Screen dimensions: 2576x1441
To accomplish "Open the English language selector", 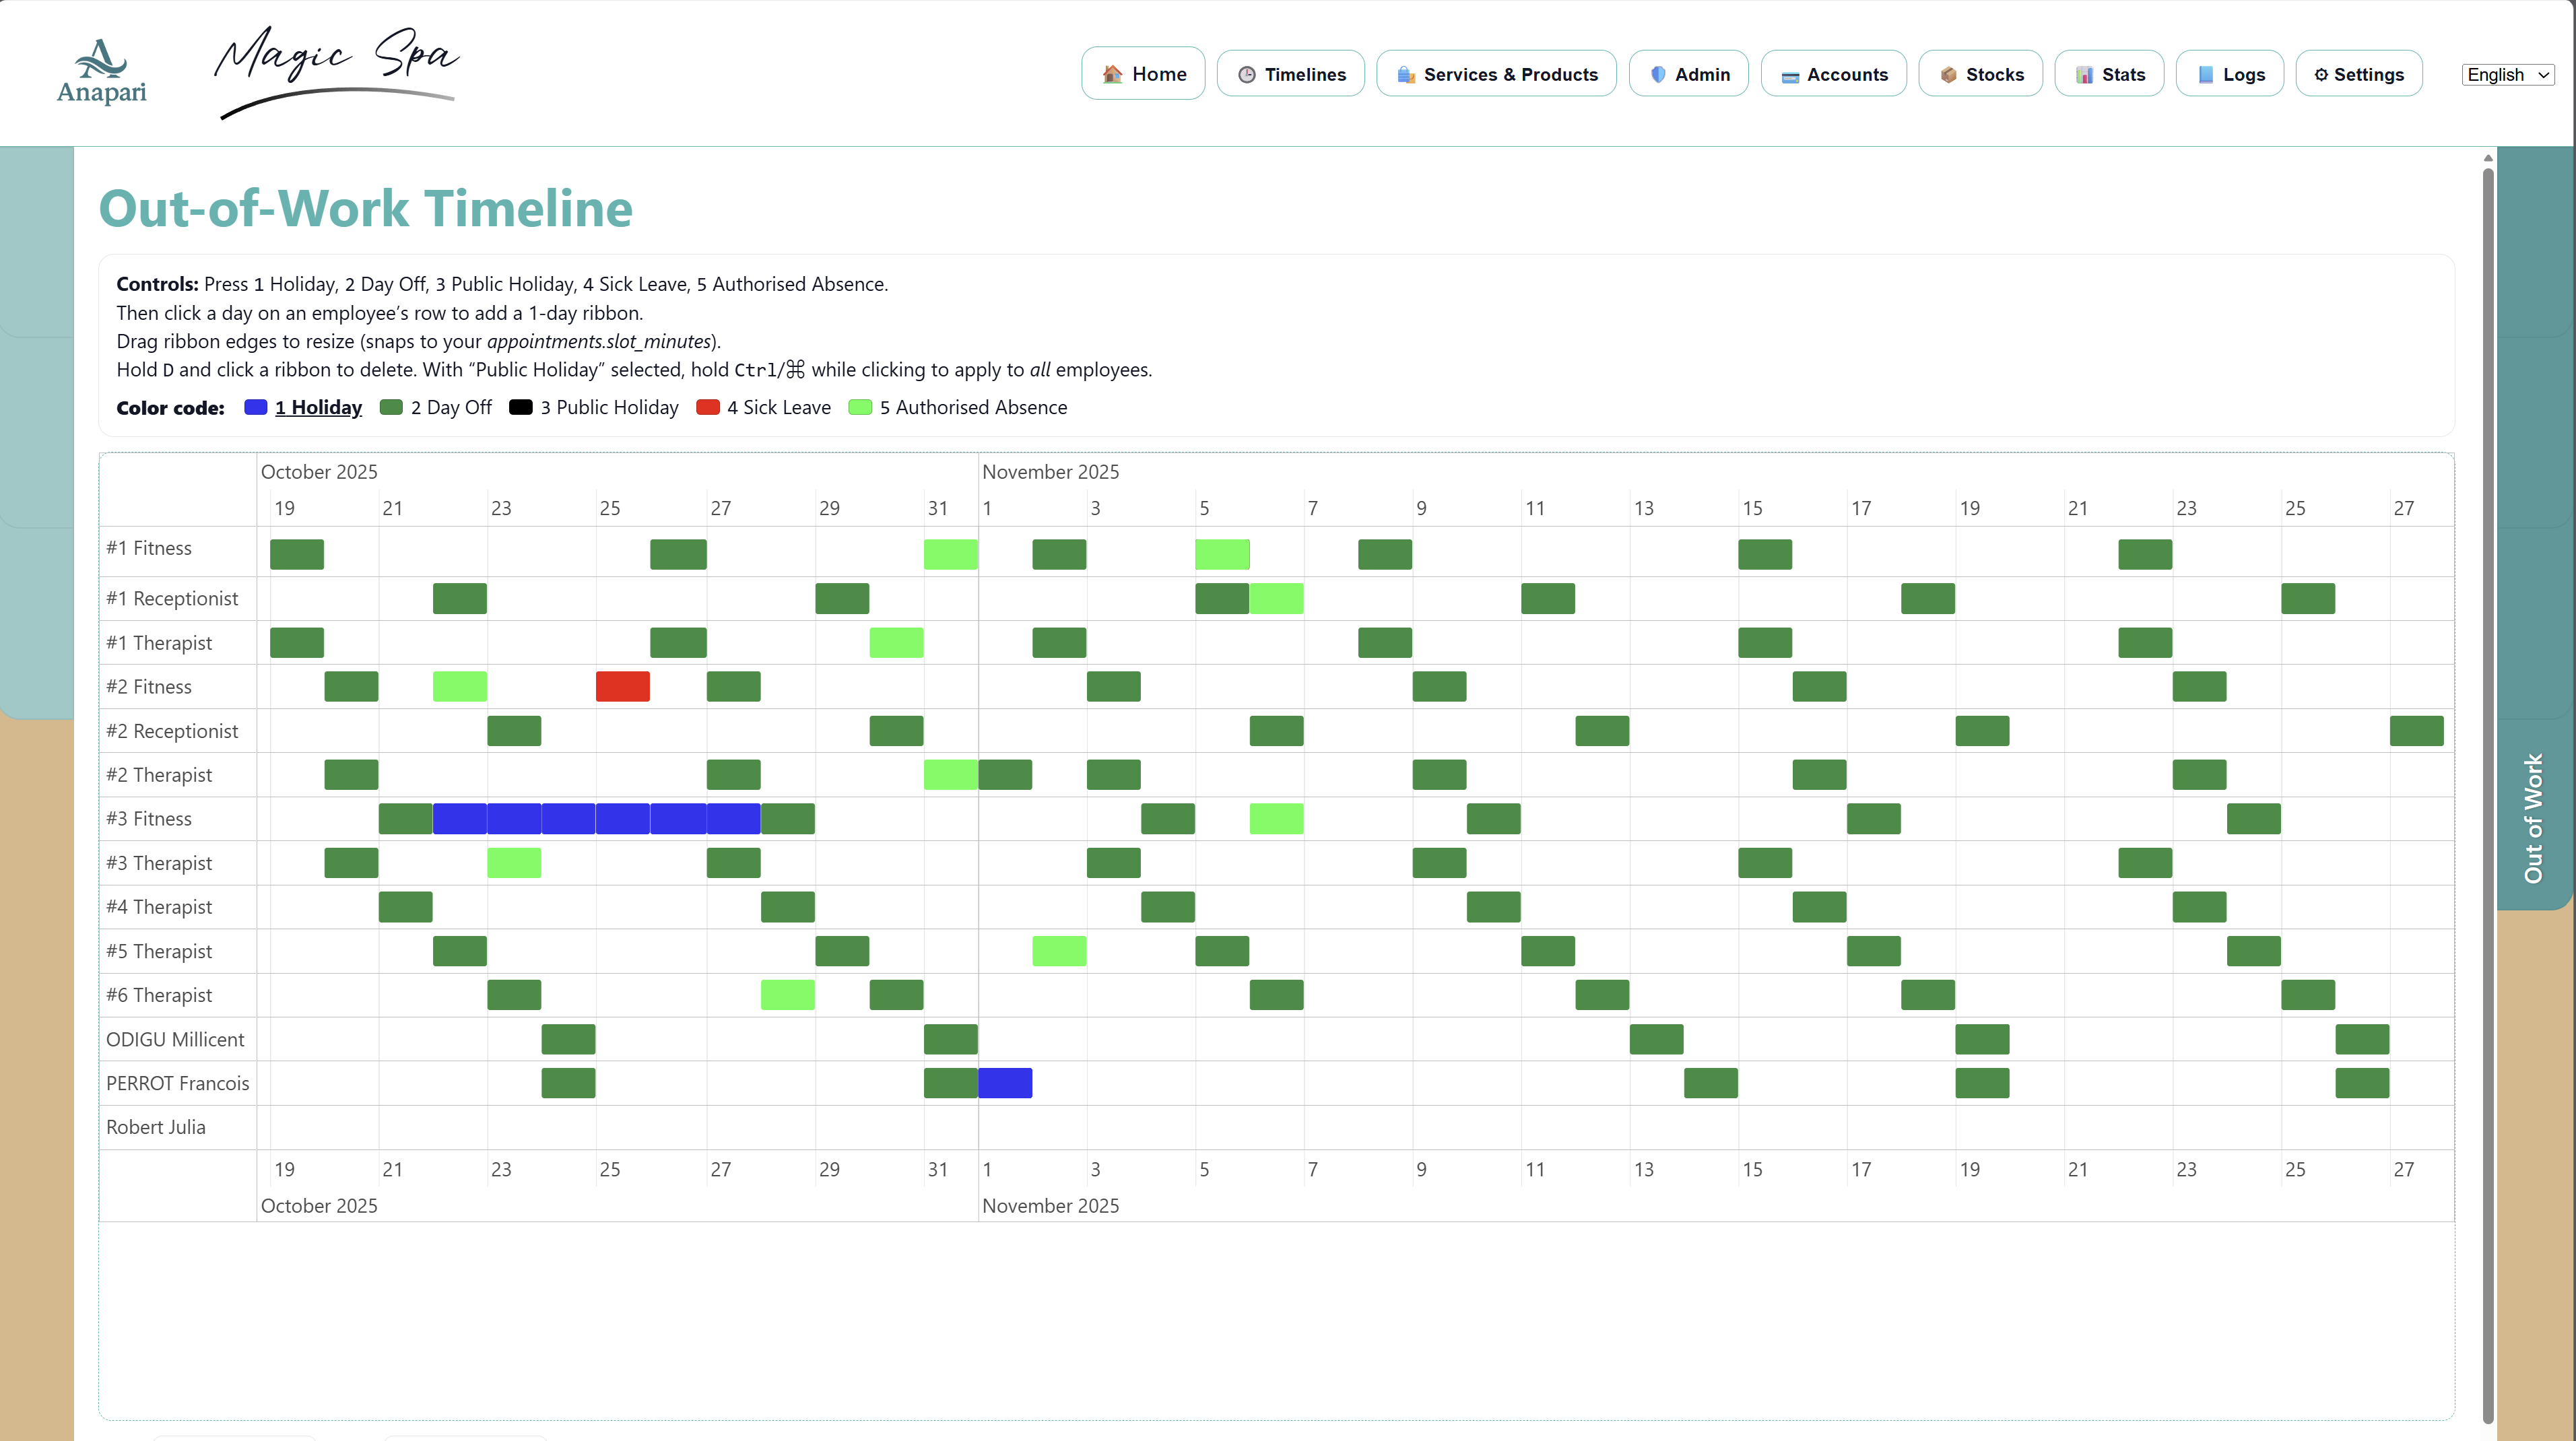I will coord(2506,74).
